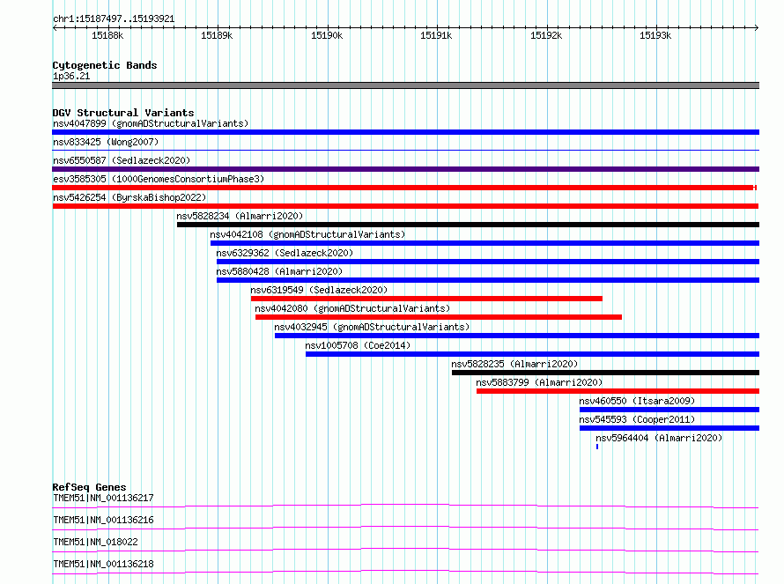Click the DGV Structural Variants track title

(x=123, y=113)
